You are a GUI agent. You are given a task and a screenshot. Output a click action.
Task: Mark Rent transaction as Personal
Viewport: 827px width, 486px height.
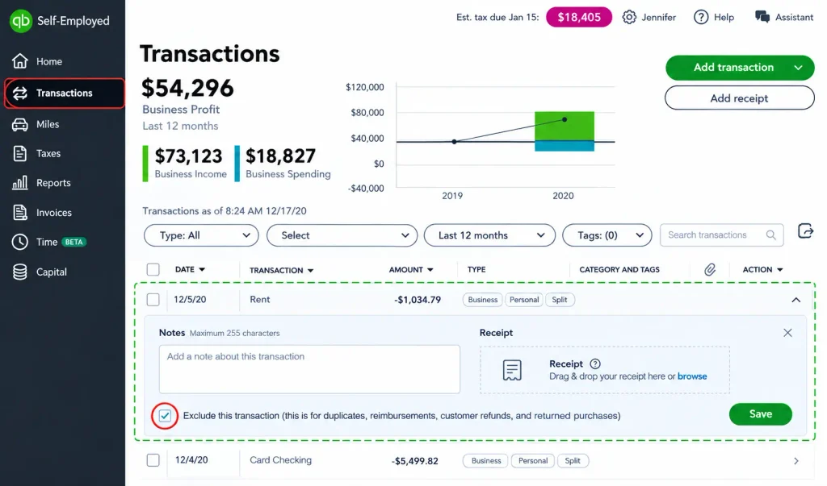523,300
